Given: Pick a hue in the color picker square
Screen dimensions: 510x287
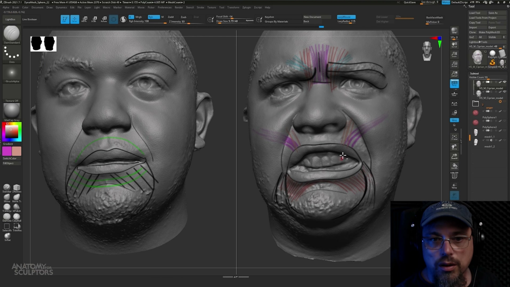Looking at the screenshot, I should pyautogui.click(x=12, y=132).
